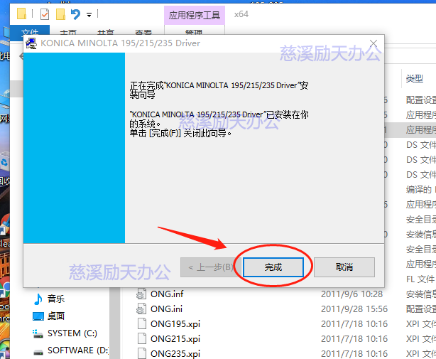Click the undo arrow in quick access toolbar
Screen dimensions: 436x359
(x=75, y=14)
